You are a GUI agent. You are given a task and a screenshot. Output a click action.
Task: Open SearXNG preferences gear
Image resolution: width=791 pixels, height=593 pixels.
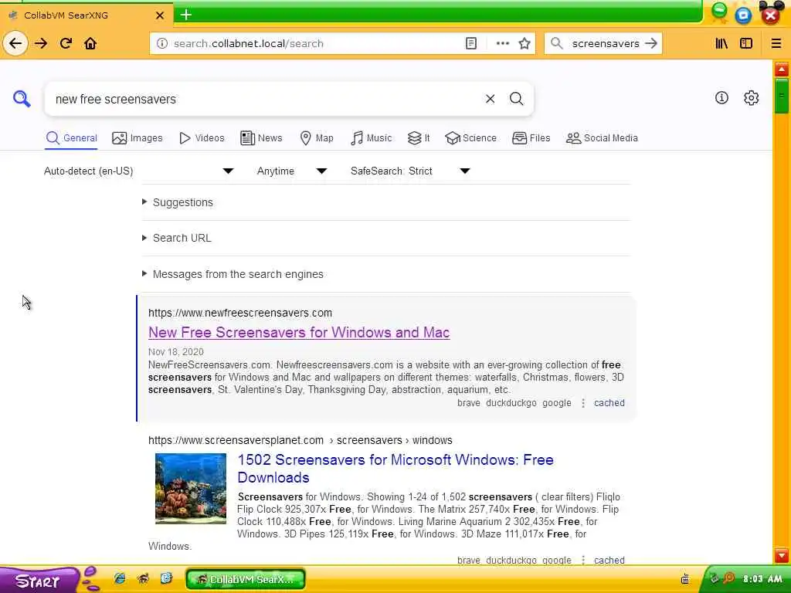pyautogui.click(x=751, y=98)
